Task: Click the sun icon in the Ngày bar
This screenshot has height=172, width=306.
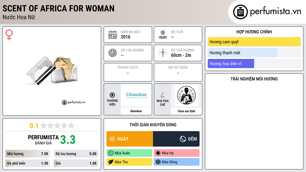Action: tap(112, 139)
